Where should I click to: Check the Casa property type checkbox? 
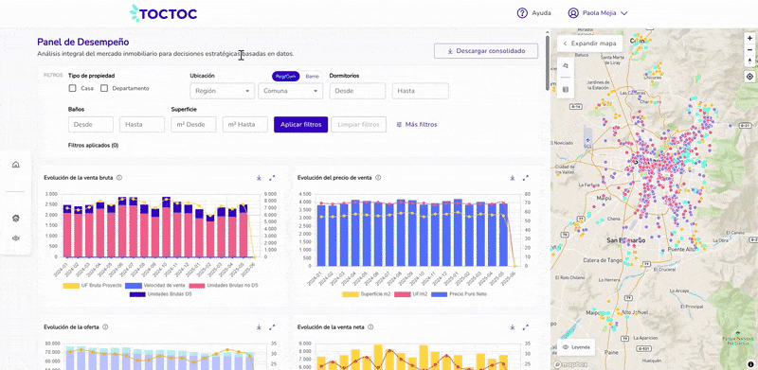(73, 88)
